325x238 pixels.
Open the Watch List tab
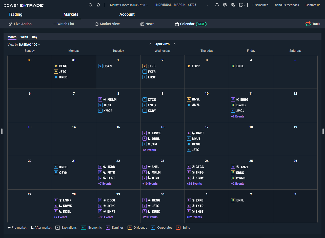63,24
